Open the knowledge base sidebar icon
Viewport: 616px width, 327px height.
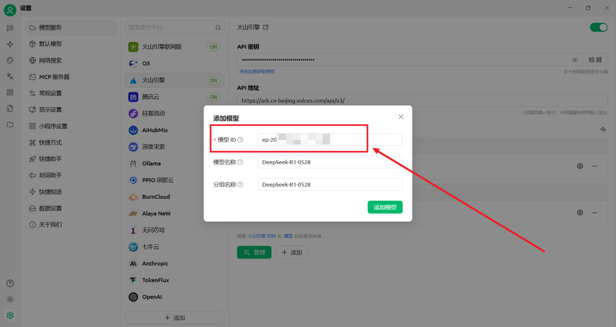point(10,109)
